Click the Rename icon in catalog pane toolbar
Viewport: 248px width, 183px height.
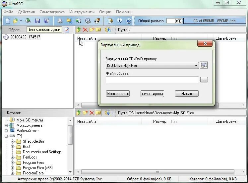tap(98, 113)
